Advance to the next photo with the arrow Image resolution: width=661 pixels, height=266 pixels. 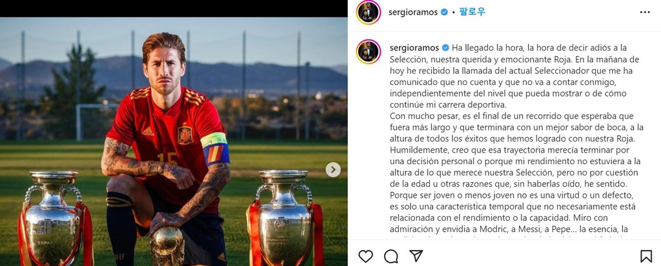click(x=333, y=169)
